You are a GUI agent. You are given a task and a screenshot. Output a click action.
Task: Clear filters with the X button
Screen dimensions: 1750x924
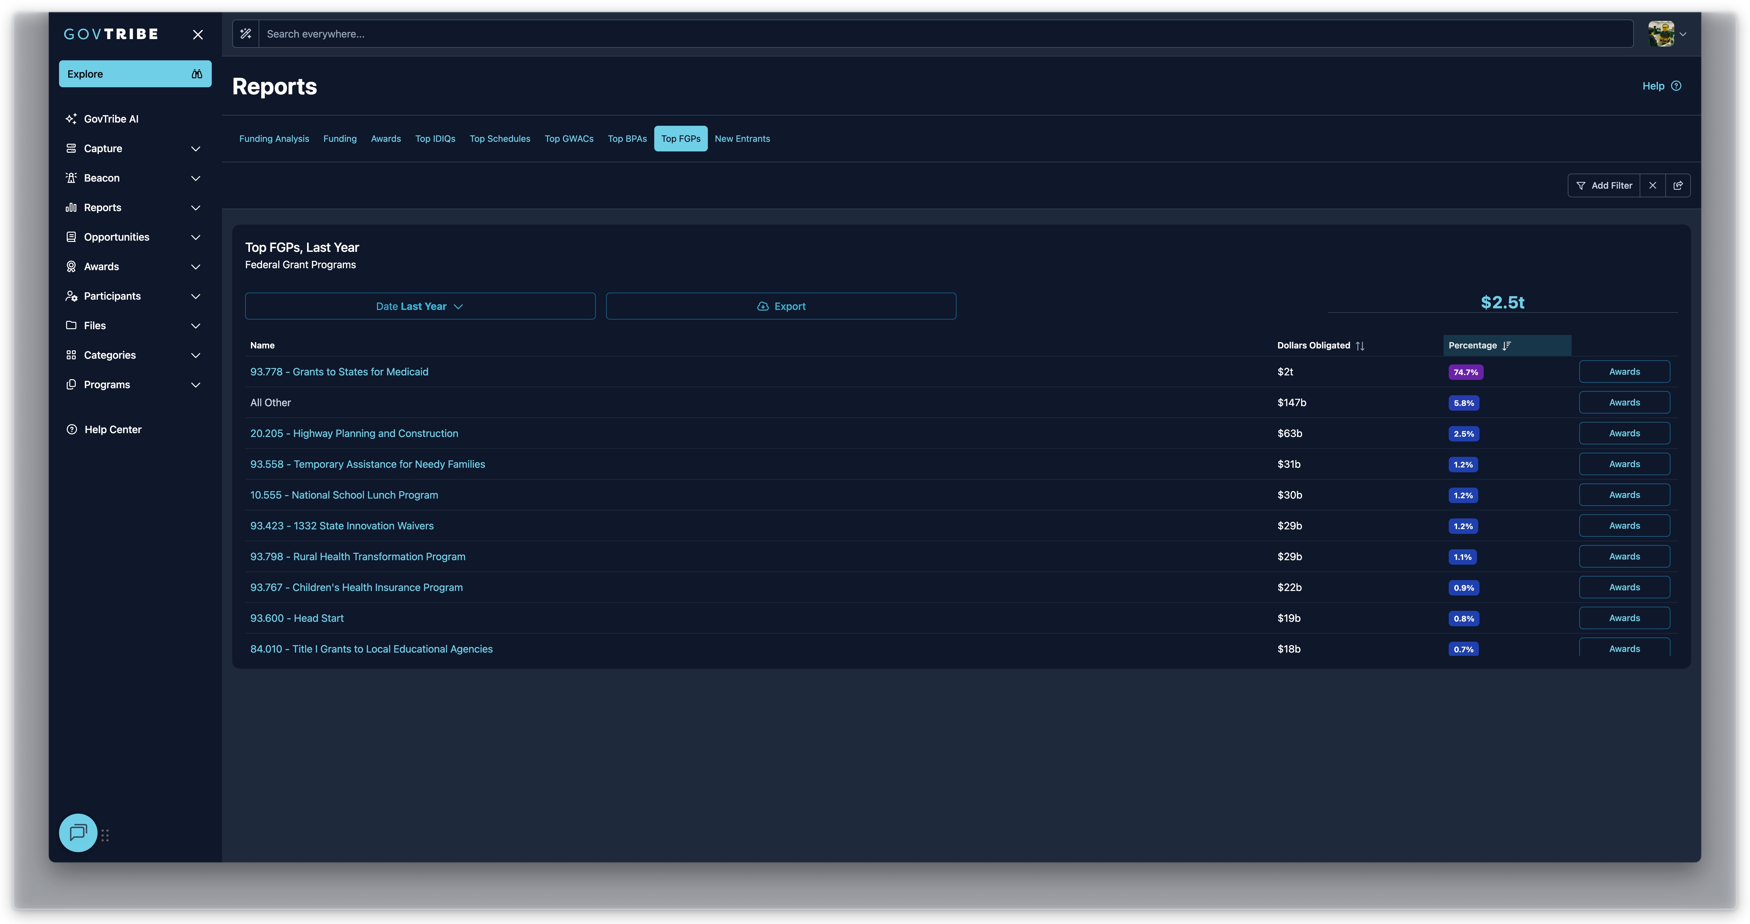point(1653,185)
